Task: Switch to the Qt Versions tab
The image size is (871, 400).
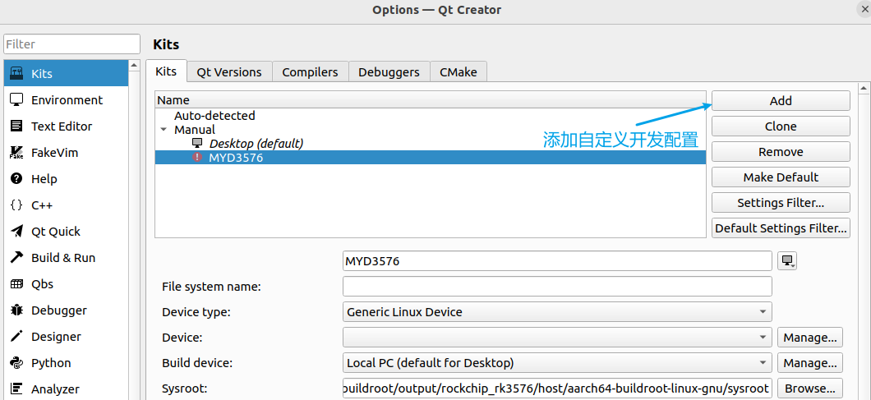Action: coord(229,72)
